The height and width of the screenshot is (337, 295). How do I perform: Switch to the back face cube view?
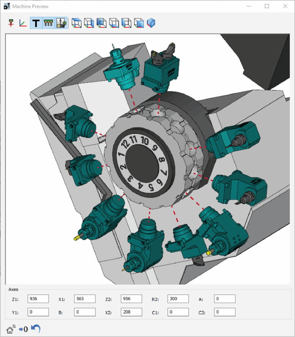click(101, 23)
